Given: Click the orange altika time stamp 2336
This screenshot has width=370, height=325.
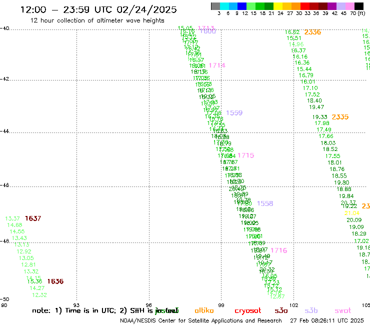Looking at the screenshot, I should [x=312, y=32].
